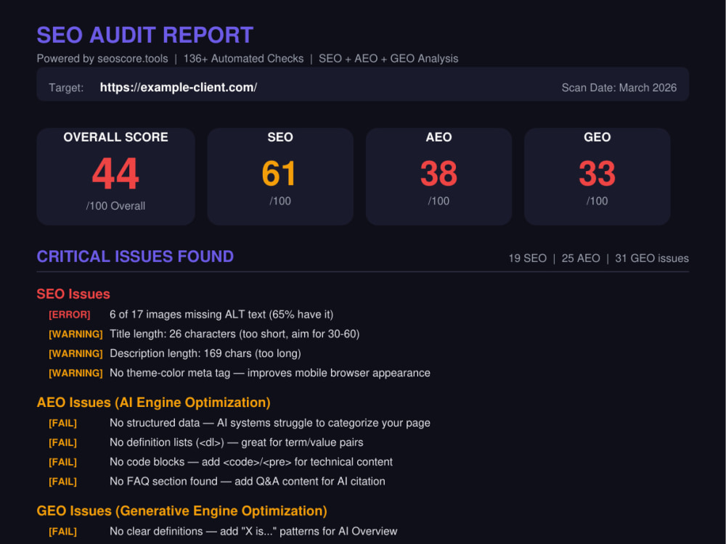The width and height of the screenshot is (726, 544).
Task: Select the GEO score 33 card
Action: (x=597, y=177)
